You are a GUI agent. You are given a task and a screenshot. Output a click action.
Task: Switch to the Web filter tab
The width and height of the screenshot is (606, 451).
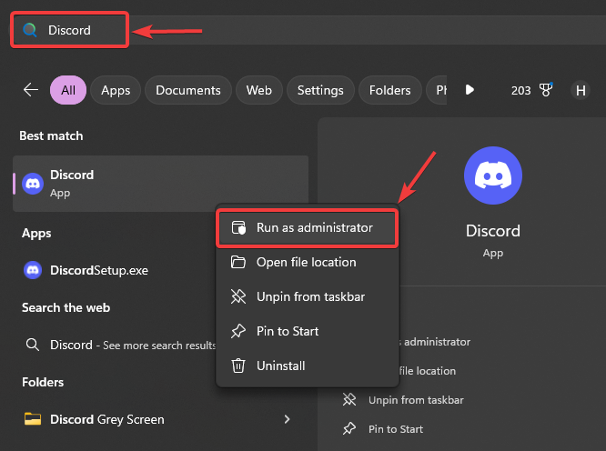click(x=259, y=90)
